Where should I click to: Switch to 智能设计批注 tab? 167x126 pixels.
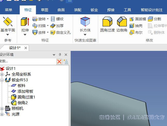(152, 10)
